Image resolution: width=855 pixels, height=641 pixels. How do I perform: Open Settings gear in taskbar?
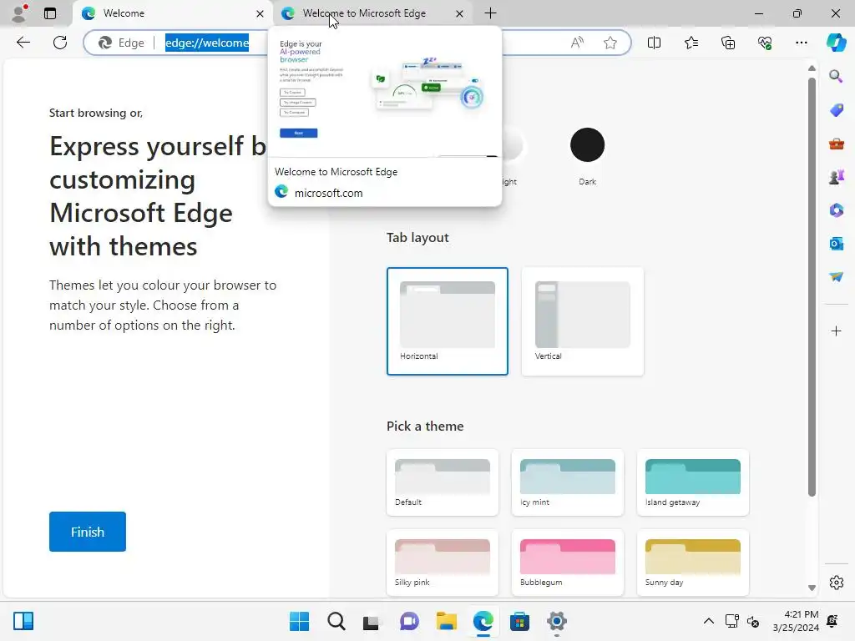(557, 621)
